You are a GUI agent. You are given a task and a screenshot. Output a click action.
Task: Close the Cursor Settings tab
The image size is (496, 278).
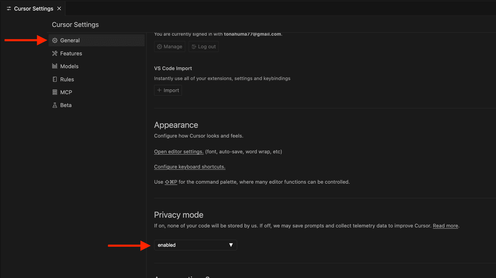[59, 9]
